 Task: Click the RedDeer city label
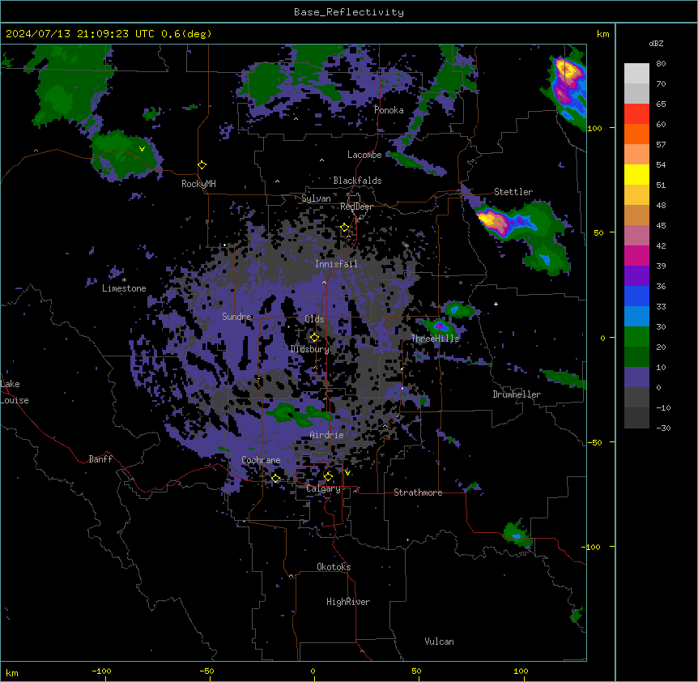(356, 207)
